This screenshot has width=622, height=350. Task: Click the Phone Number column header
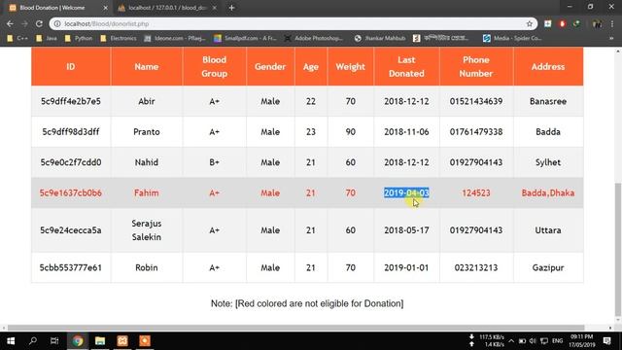point(476,67)
